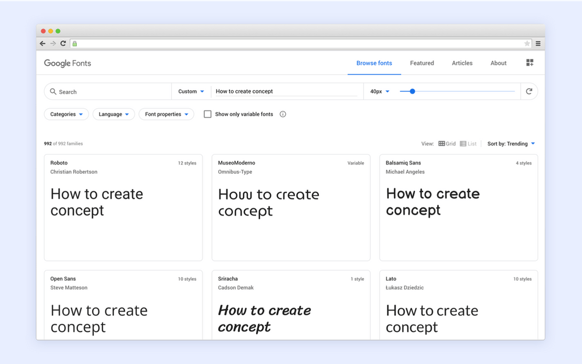Click Open Sans 10 styles label
582x364 pixels.
point(187,279)
